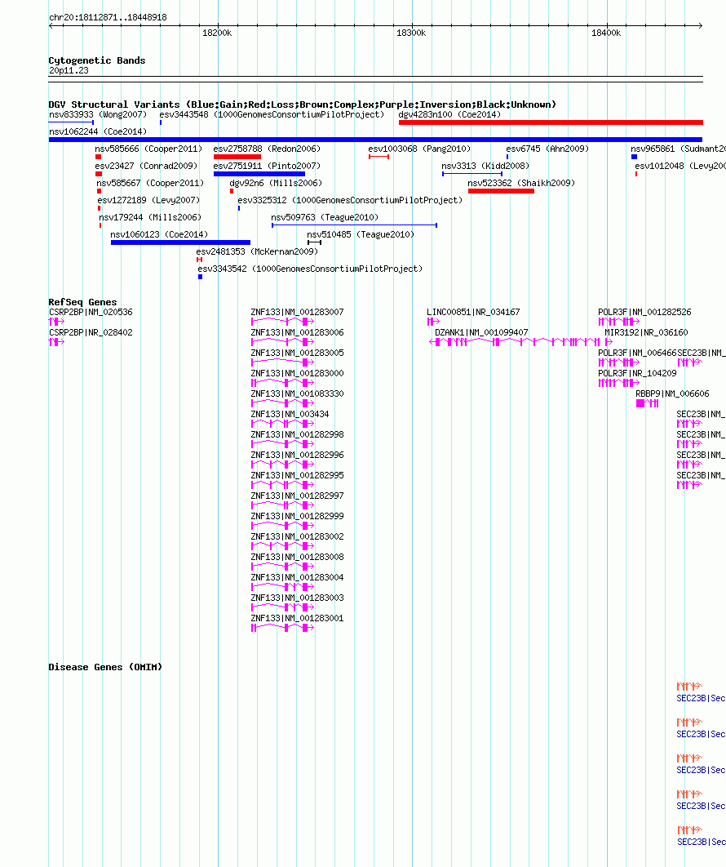Click the esv2751911 blue gain bar

[259, 174]
